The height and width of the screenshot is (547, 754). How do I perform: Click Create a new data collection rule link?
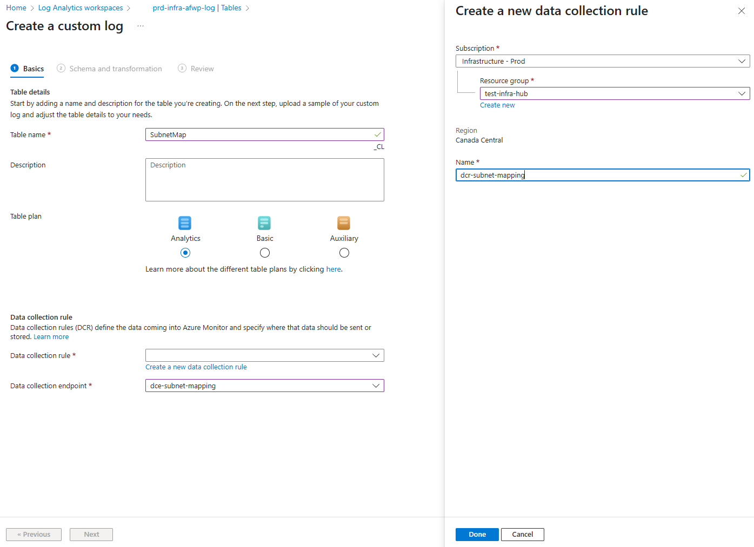pyautogui.click(x=196, y=367)
